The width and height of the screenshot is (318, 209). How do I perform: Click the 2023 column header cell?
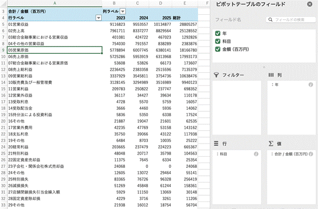tap(114, 18)
